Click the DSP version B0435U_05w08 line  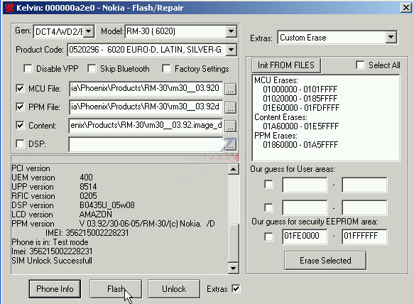pyautogui.click(x=73, y=205)
